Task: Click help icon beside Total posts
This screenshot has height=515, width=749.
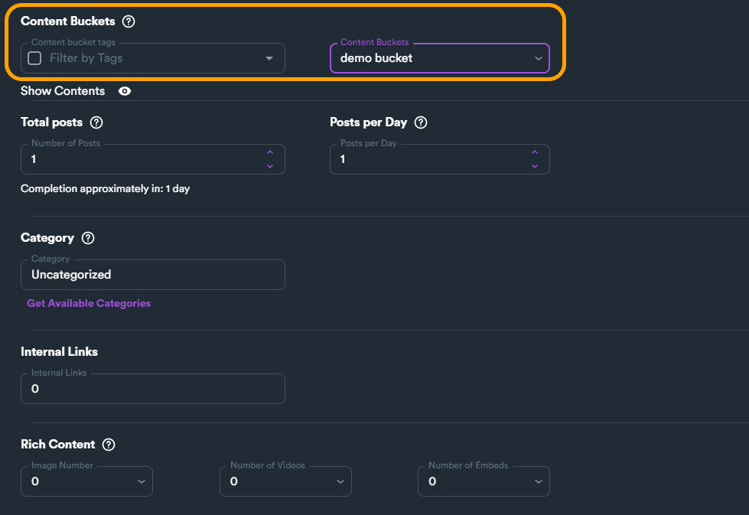Action: [x=96, y=122]
